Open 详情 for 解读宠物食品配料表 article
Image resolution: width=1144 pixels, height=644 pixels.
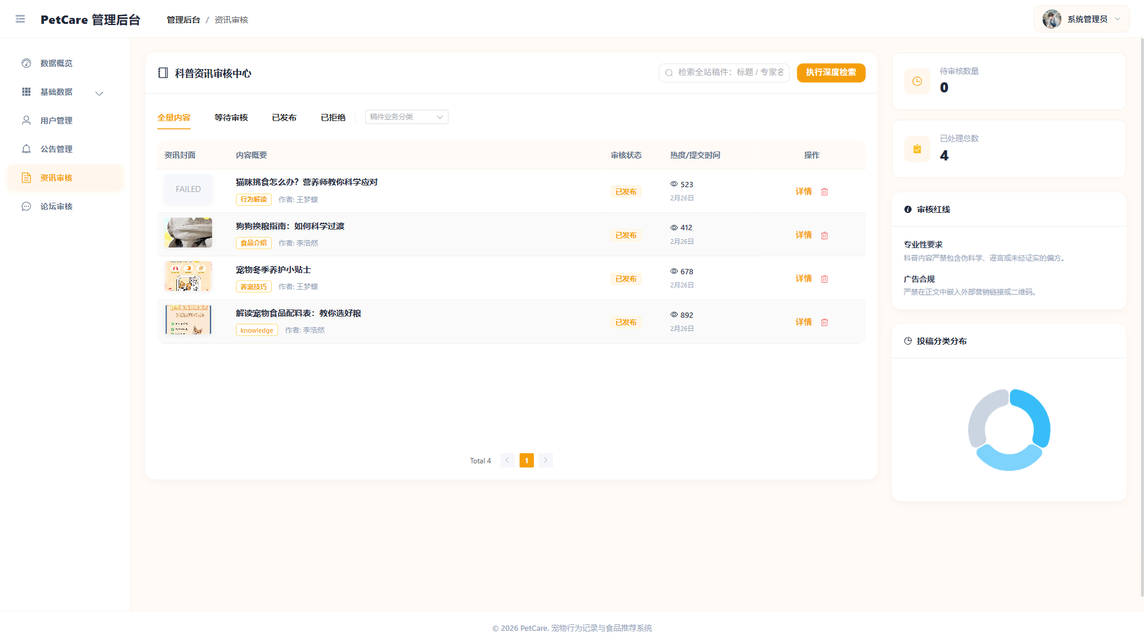(803, 322)
